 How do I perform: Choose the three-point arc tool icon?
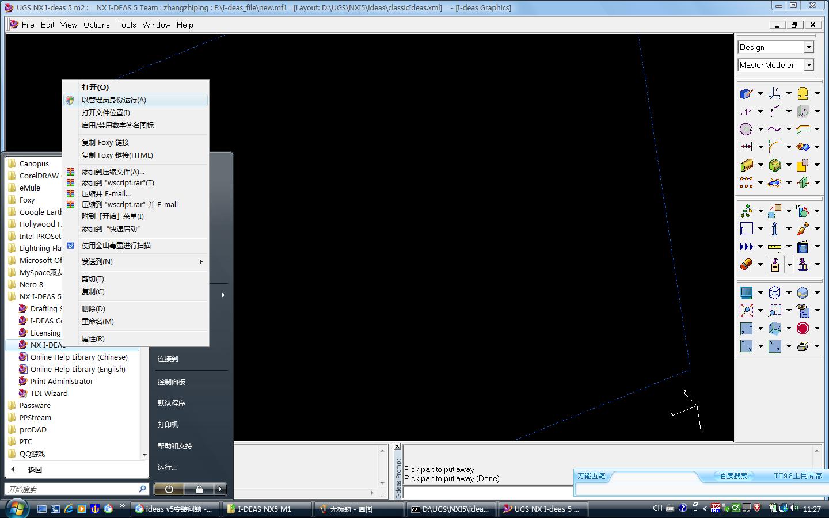[x=775, y=112]
